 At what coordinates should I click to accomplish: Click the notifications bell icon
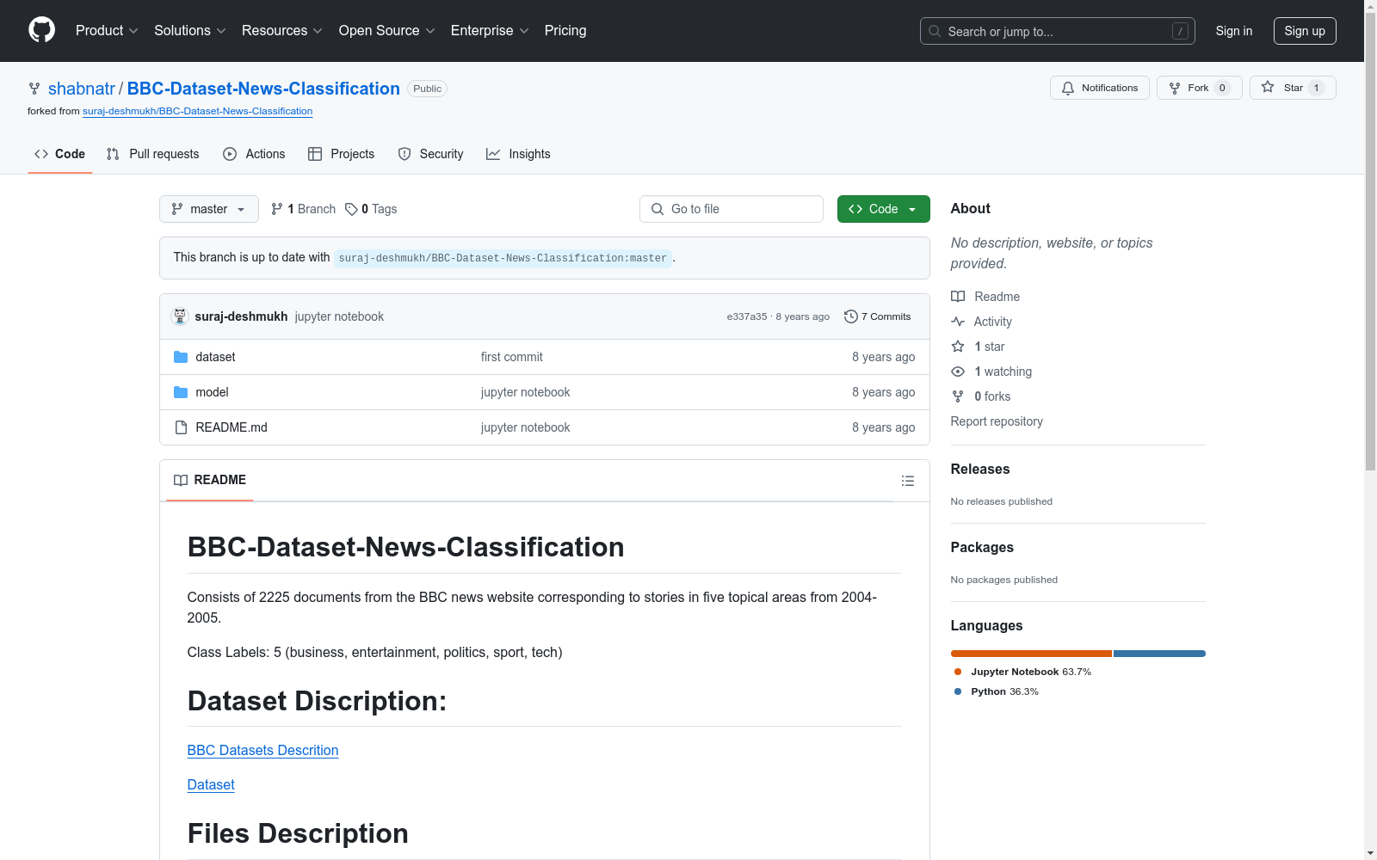coord(1068,88)
